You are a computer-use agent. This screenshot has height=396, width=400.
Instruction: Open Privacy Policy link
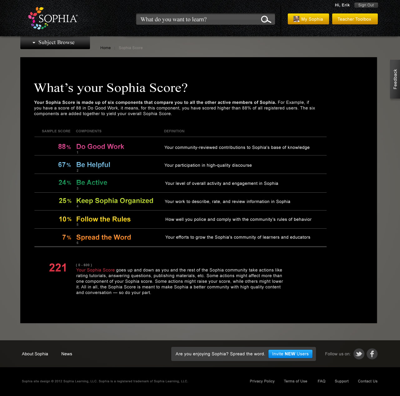click(x=262, y=381)
